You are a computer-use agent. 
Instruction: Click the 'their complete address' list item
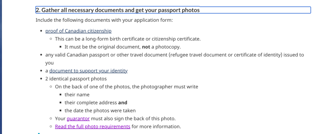coord(96,103)
